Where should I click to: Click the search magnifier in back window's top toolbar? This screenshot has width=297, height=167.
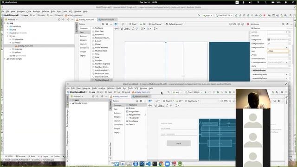[x=291, y=15]
